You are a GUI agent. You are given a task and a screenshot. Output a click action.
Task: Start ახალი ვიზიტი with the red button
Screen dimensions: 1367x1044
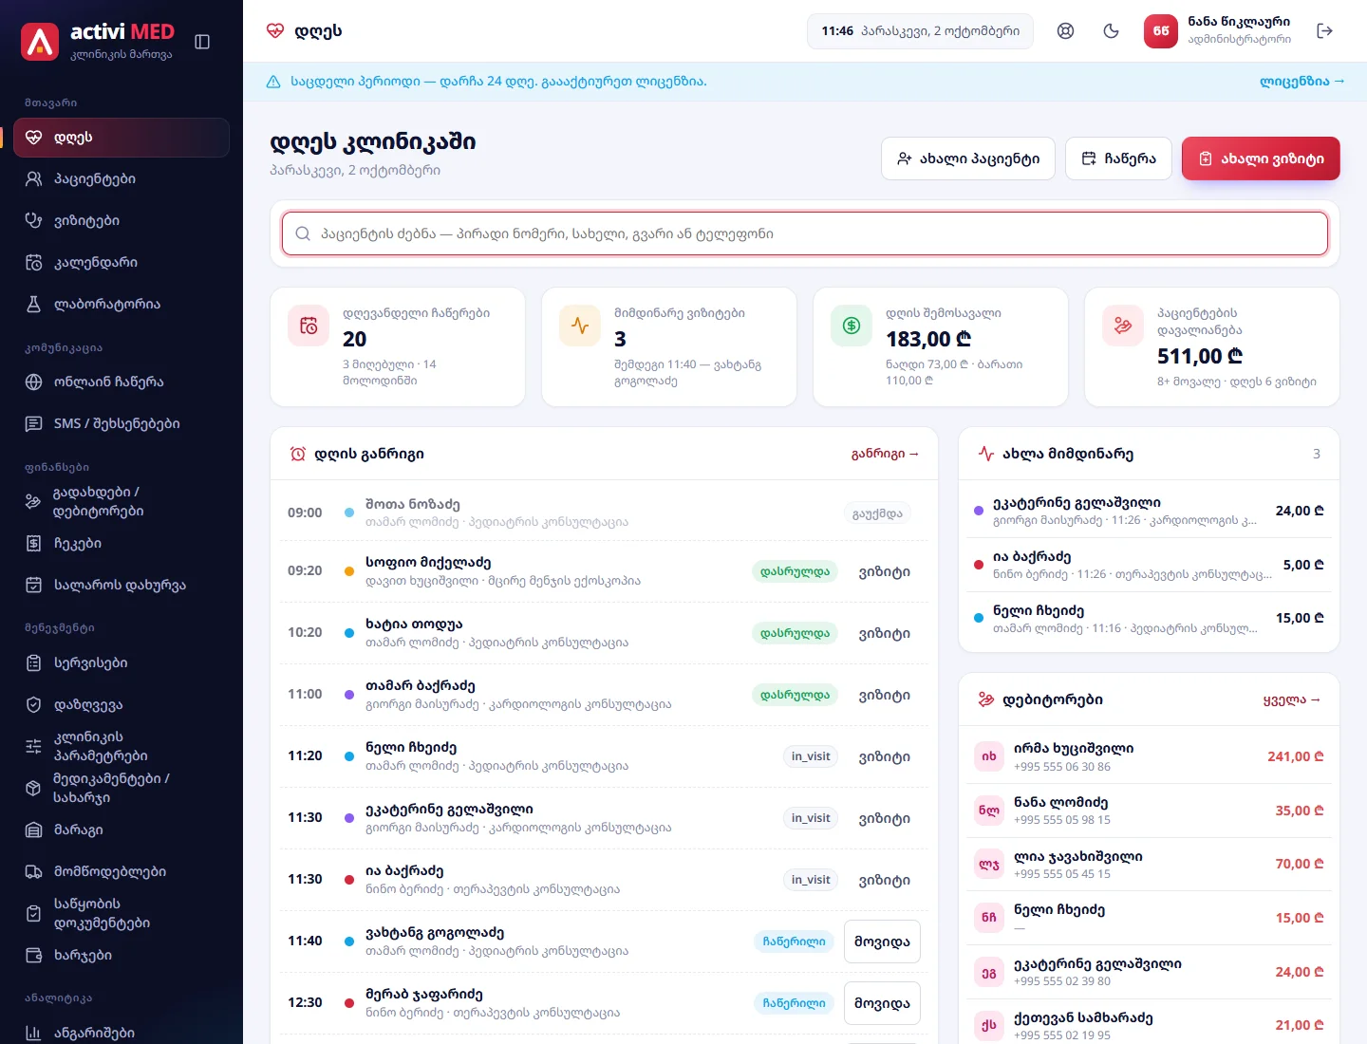coord(1261,158)
